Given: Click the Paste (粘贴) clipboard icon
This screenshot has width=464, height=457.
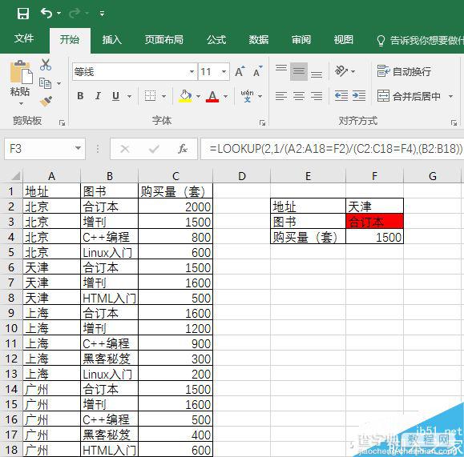Looking at the screenshot, I should 22,72.
